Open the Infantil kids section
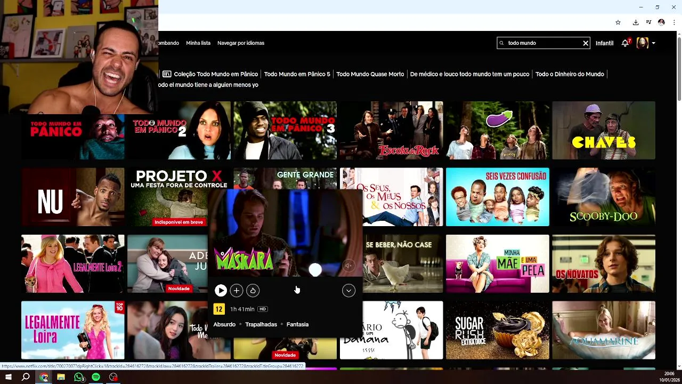Viewport: 682px width, 384px height. click(x=604, y=43)
